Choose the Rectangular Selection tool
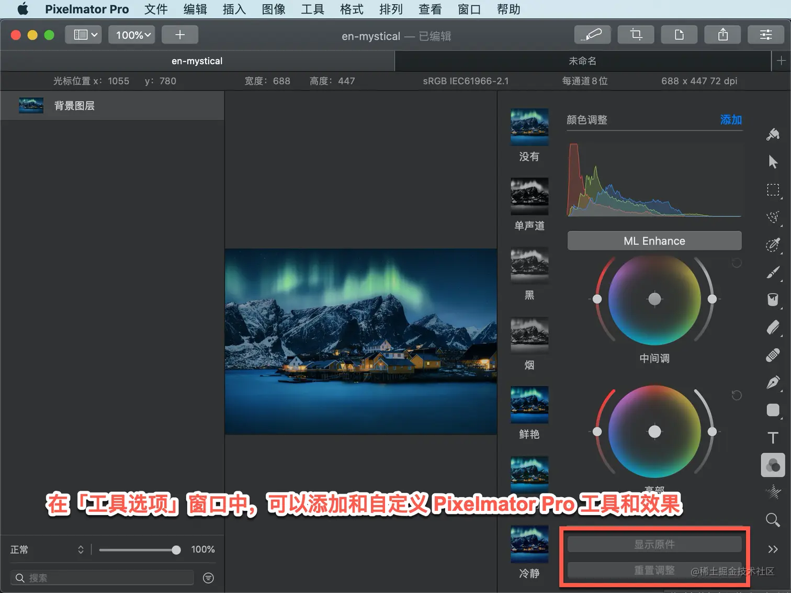 pyautogui.click(x=773, y=189)
